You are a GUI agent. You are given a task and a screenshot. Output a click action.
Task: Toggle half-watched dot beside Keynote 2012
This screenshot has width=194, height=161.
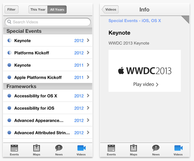coord(9,40)
